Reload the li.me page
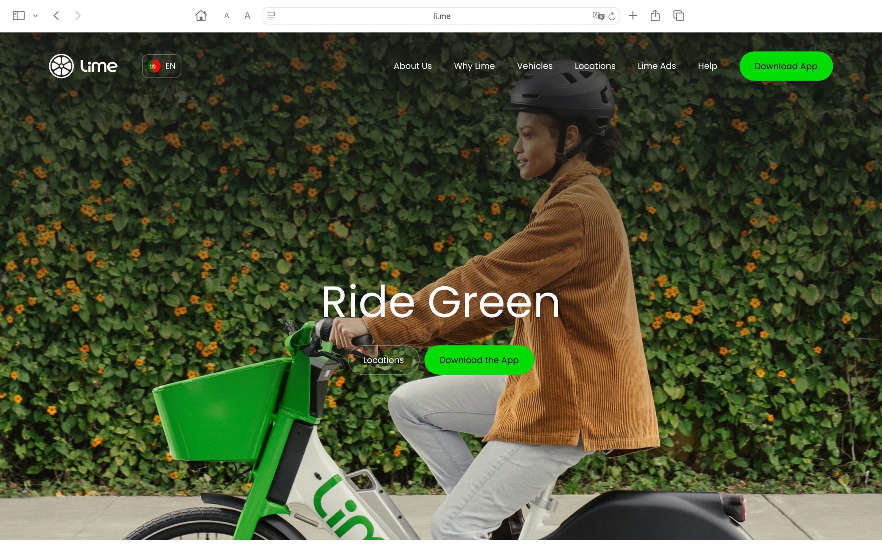This screenshot has width=882, height=551. pyautogui.click(x=612, y=16)
